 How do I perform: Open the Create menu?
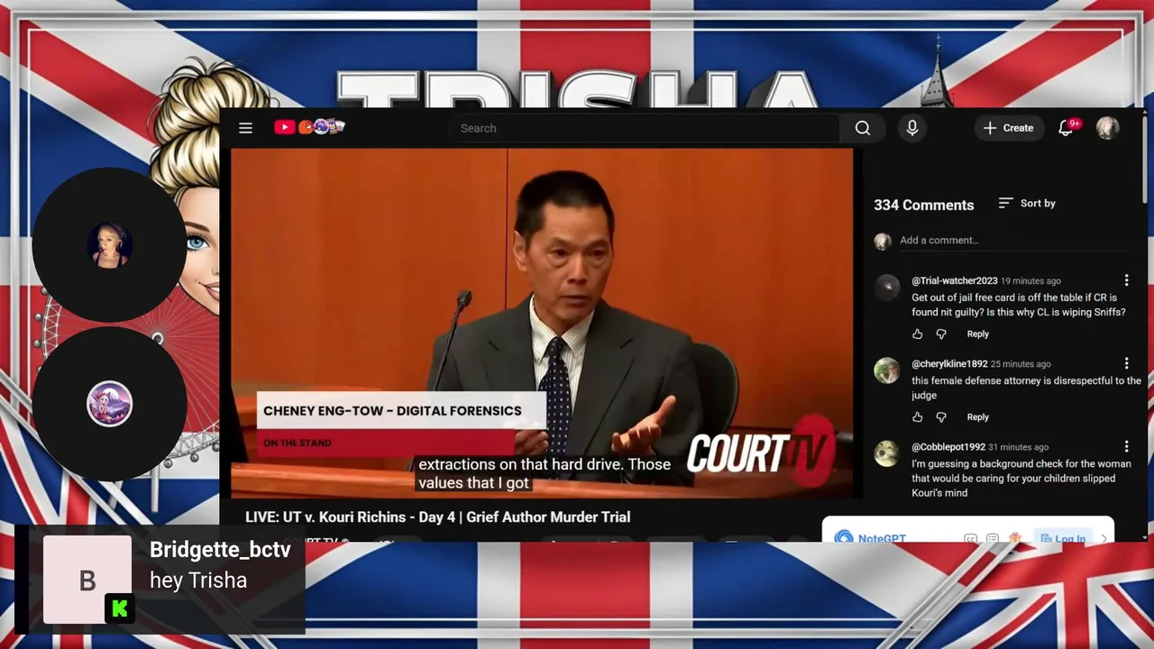(x=1009, y=128)
